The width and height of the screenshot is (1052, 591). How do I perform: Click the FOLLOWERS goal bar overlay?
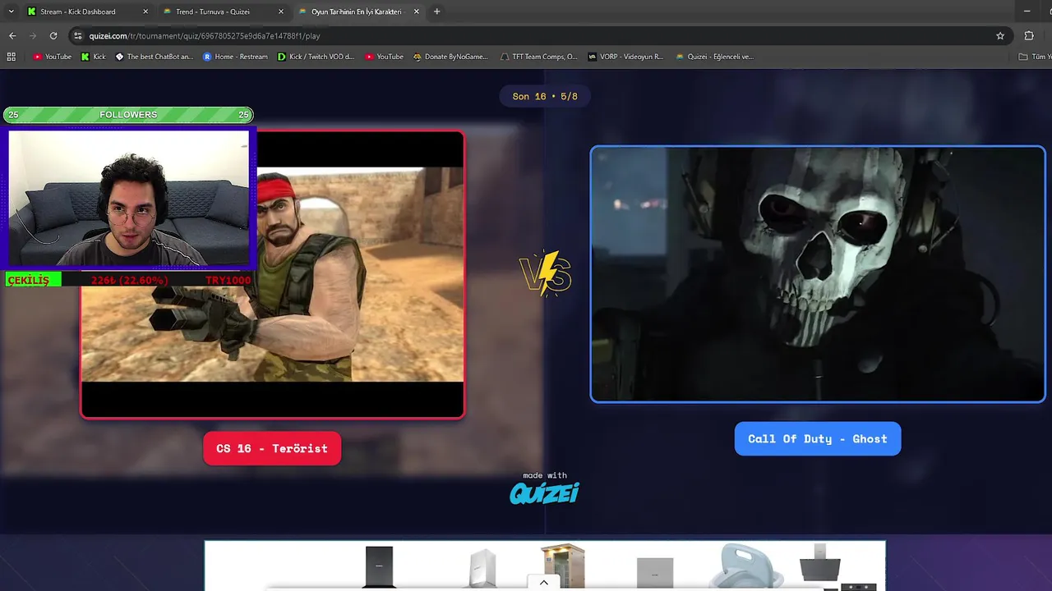click(128, 115)
